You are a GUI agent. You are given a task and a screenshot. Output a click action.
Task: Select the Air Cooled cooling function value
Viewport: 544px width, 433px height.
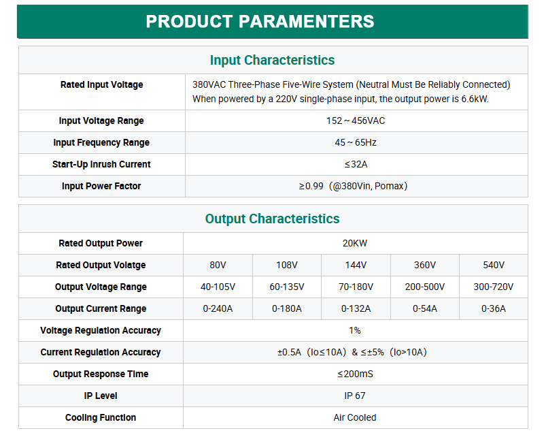point(355,418)
